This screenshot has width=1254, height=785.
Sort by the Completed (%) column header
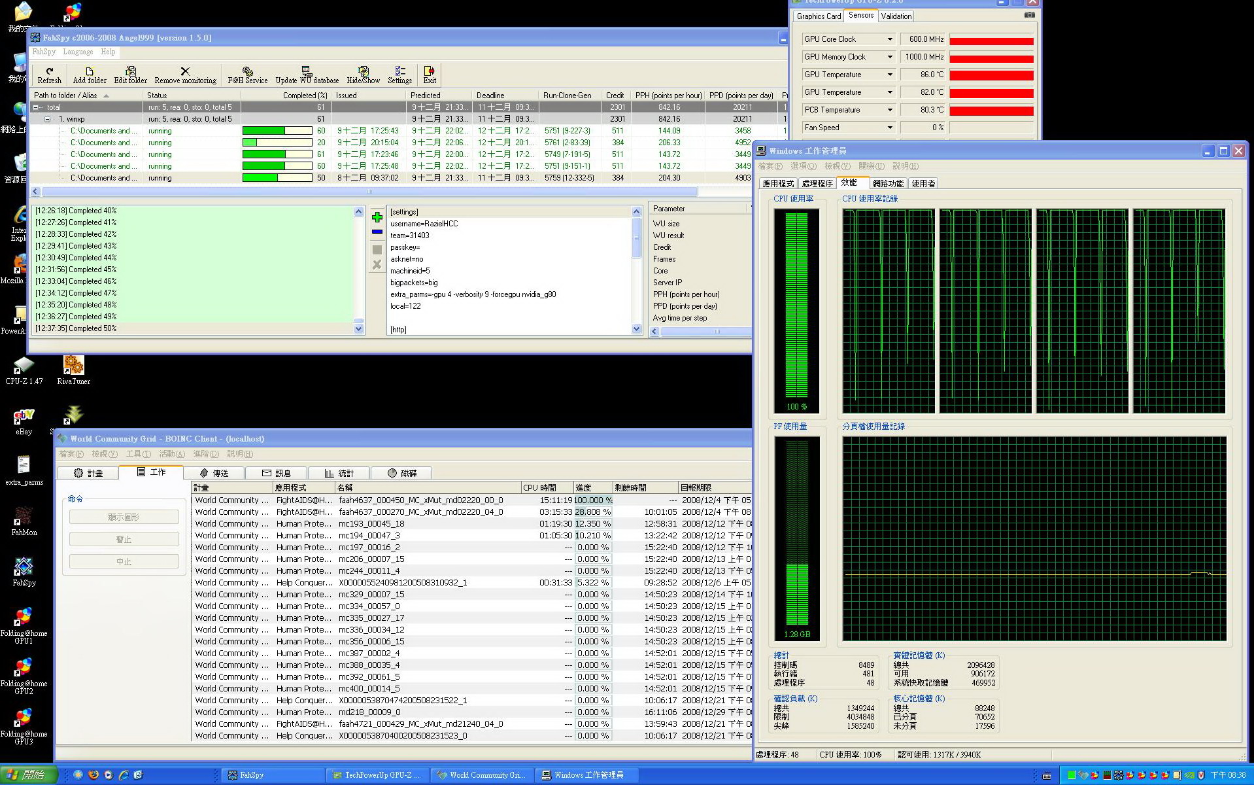pyautogui.click(x=285, y=96)
